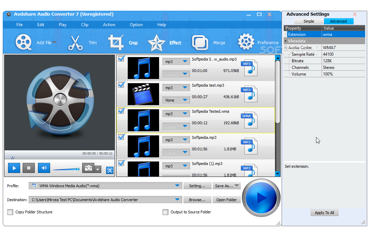Switch to the Simple settings tab
The image size is (370, 229).
[309, 21]
